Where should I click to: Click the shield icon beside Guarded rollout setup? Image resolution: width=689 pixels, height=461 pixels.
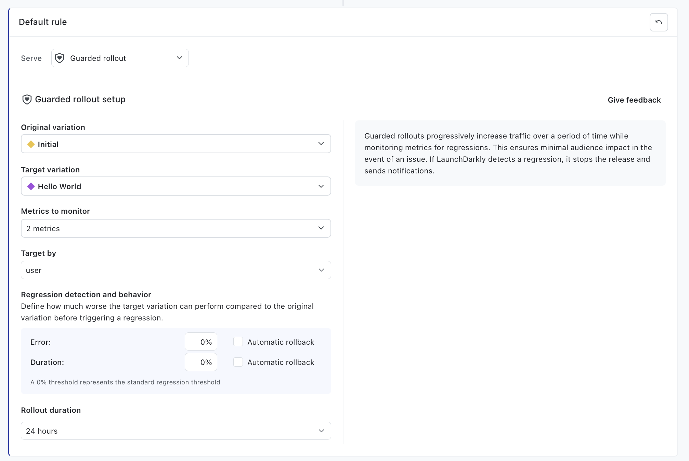pyautogui.click(x=27, y=100)
